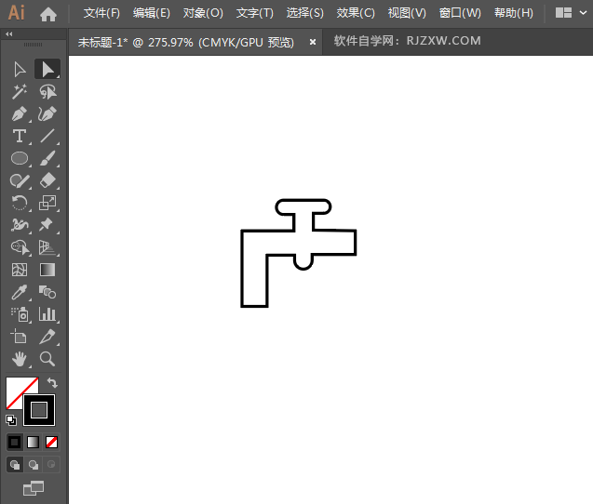Select the Symbol Sprayer tool

click(20, 314)
